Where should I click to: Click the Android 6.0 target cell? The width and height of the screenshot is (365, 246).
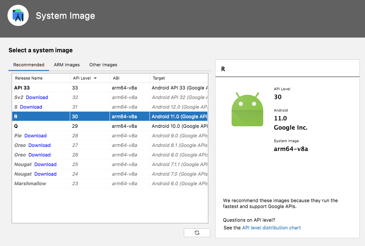point(179,183)
